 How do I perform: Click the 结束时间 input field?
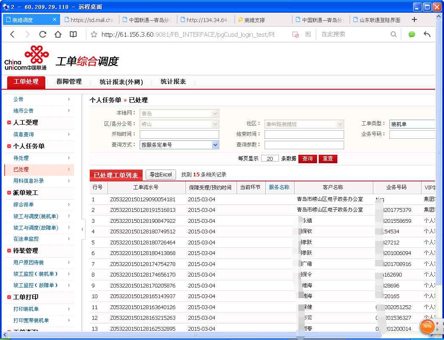pos(304,134)
